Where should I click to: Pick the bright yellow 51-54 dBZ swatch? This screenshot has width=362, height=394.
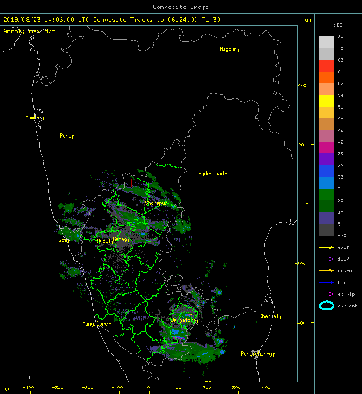(326, 101)
